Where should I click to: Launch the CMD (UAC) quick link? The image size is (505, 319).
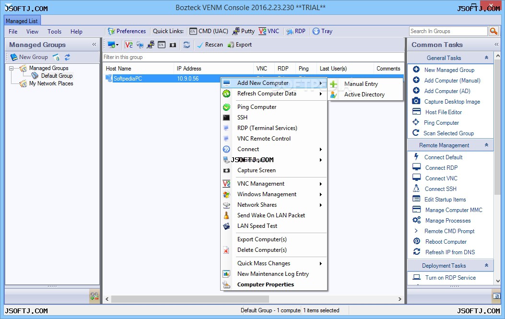(x=209, y=31)
